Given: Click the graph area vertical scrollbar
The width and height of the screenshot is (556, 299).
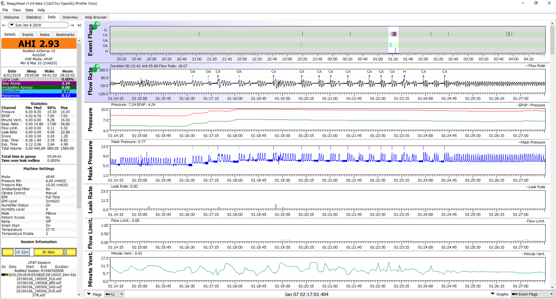Looking at the screenshot, I should point(553,39).
